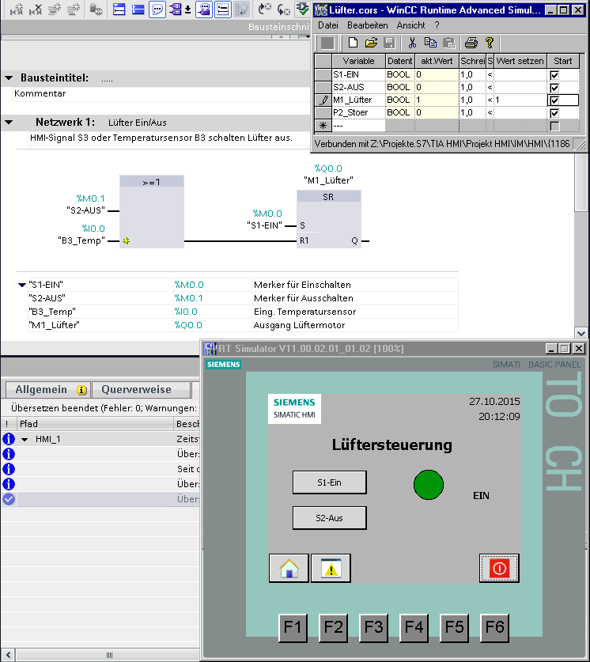Screen dimensions: 590x662
Task: Toggle Start checkbox for P2_Stoer variable
Action: pos(554,113)
